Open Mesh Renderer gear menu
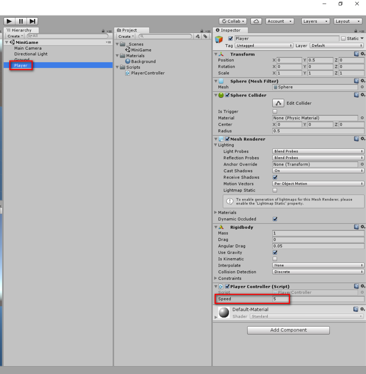The image size is (366, 374). [362, 139]
